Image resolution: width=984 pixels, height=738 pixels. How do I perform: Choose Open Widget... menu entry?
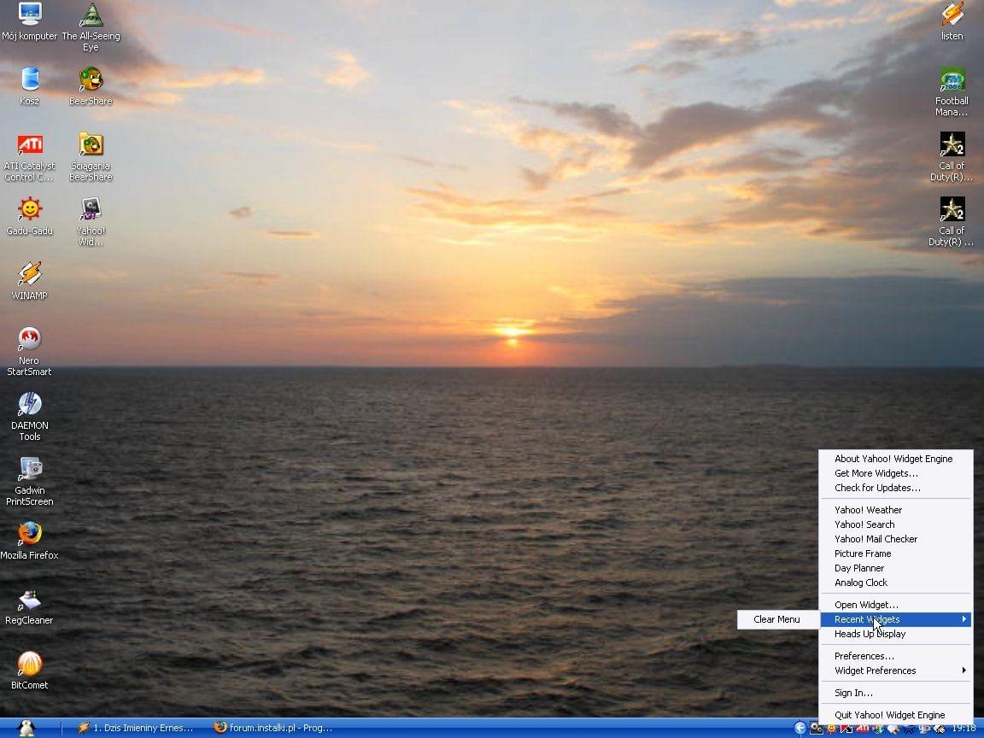[x=866, y=605]
